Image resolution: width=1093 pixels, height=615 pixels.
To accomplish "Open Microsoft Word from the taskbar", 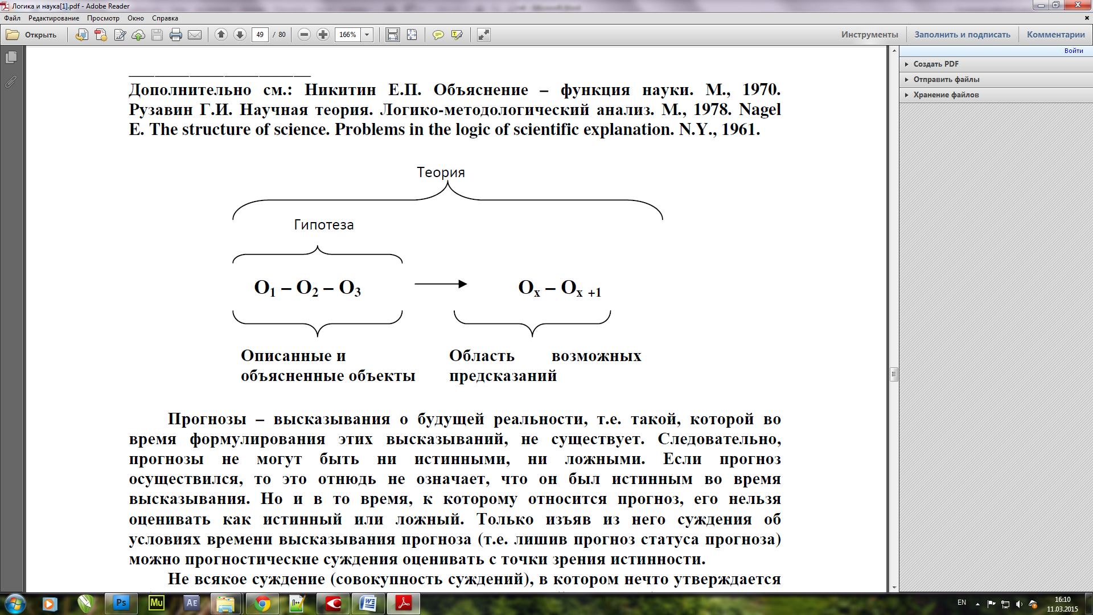I will 368,604.
